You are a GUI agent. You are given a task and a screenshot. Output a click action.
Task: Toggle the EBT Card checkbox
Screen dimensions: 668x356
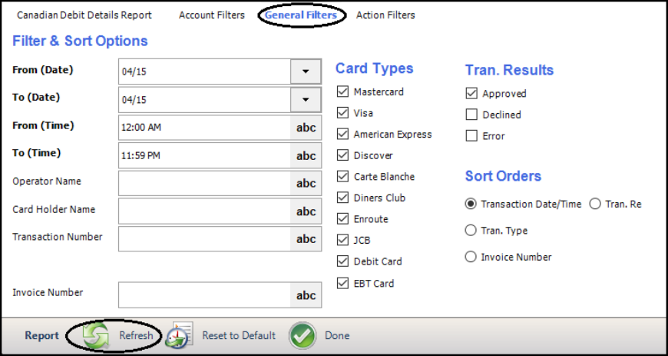click(342, 284)
